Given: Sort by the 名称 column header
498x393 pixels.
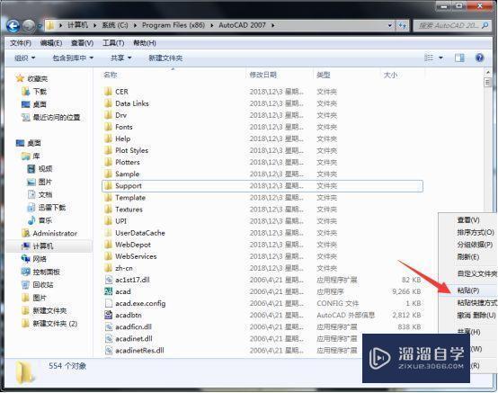Looking at the screenshot, I should tap(111, 75).
